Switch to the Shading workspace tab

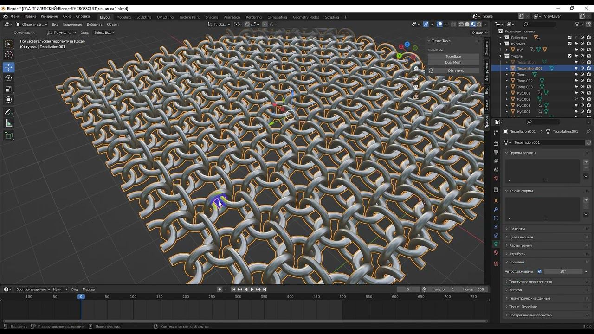(x=212, y=17)
